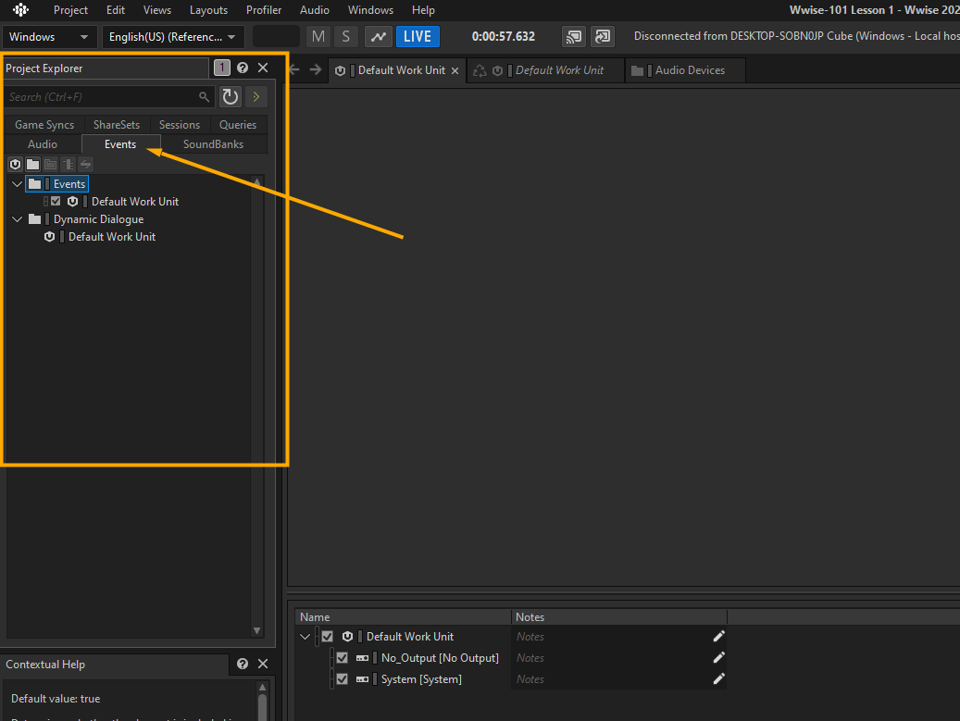Select the Events folder tree item
960x721 pixels.
[x=57, y=183]
